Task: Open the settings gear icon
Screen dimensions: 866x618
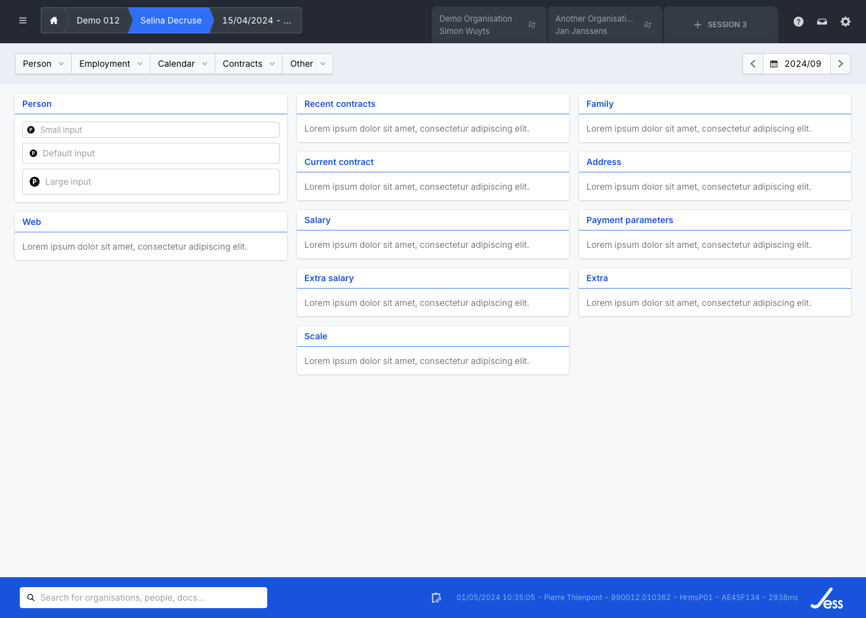Action: (846, 22)
